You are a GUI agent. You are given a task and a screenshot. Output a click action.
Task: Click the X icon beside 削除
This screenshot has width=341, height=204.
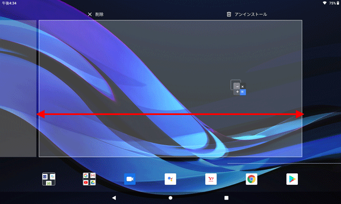click(x=90, y=14)
